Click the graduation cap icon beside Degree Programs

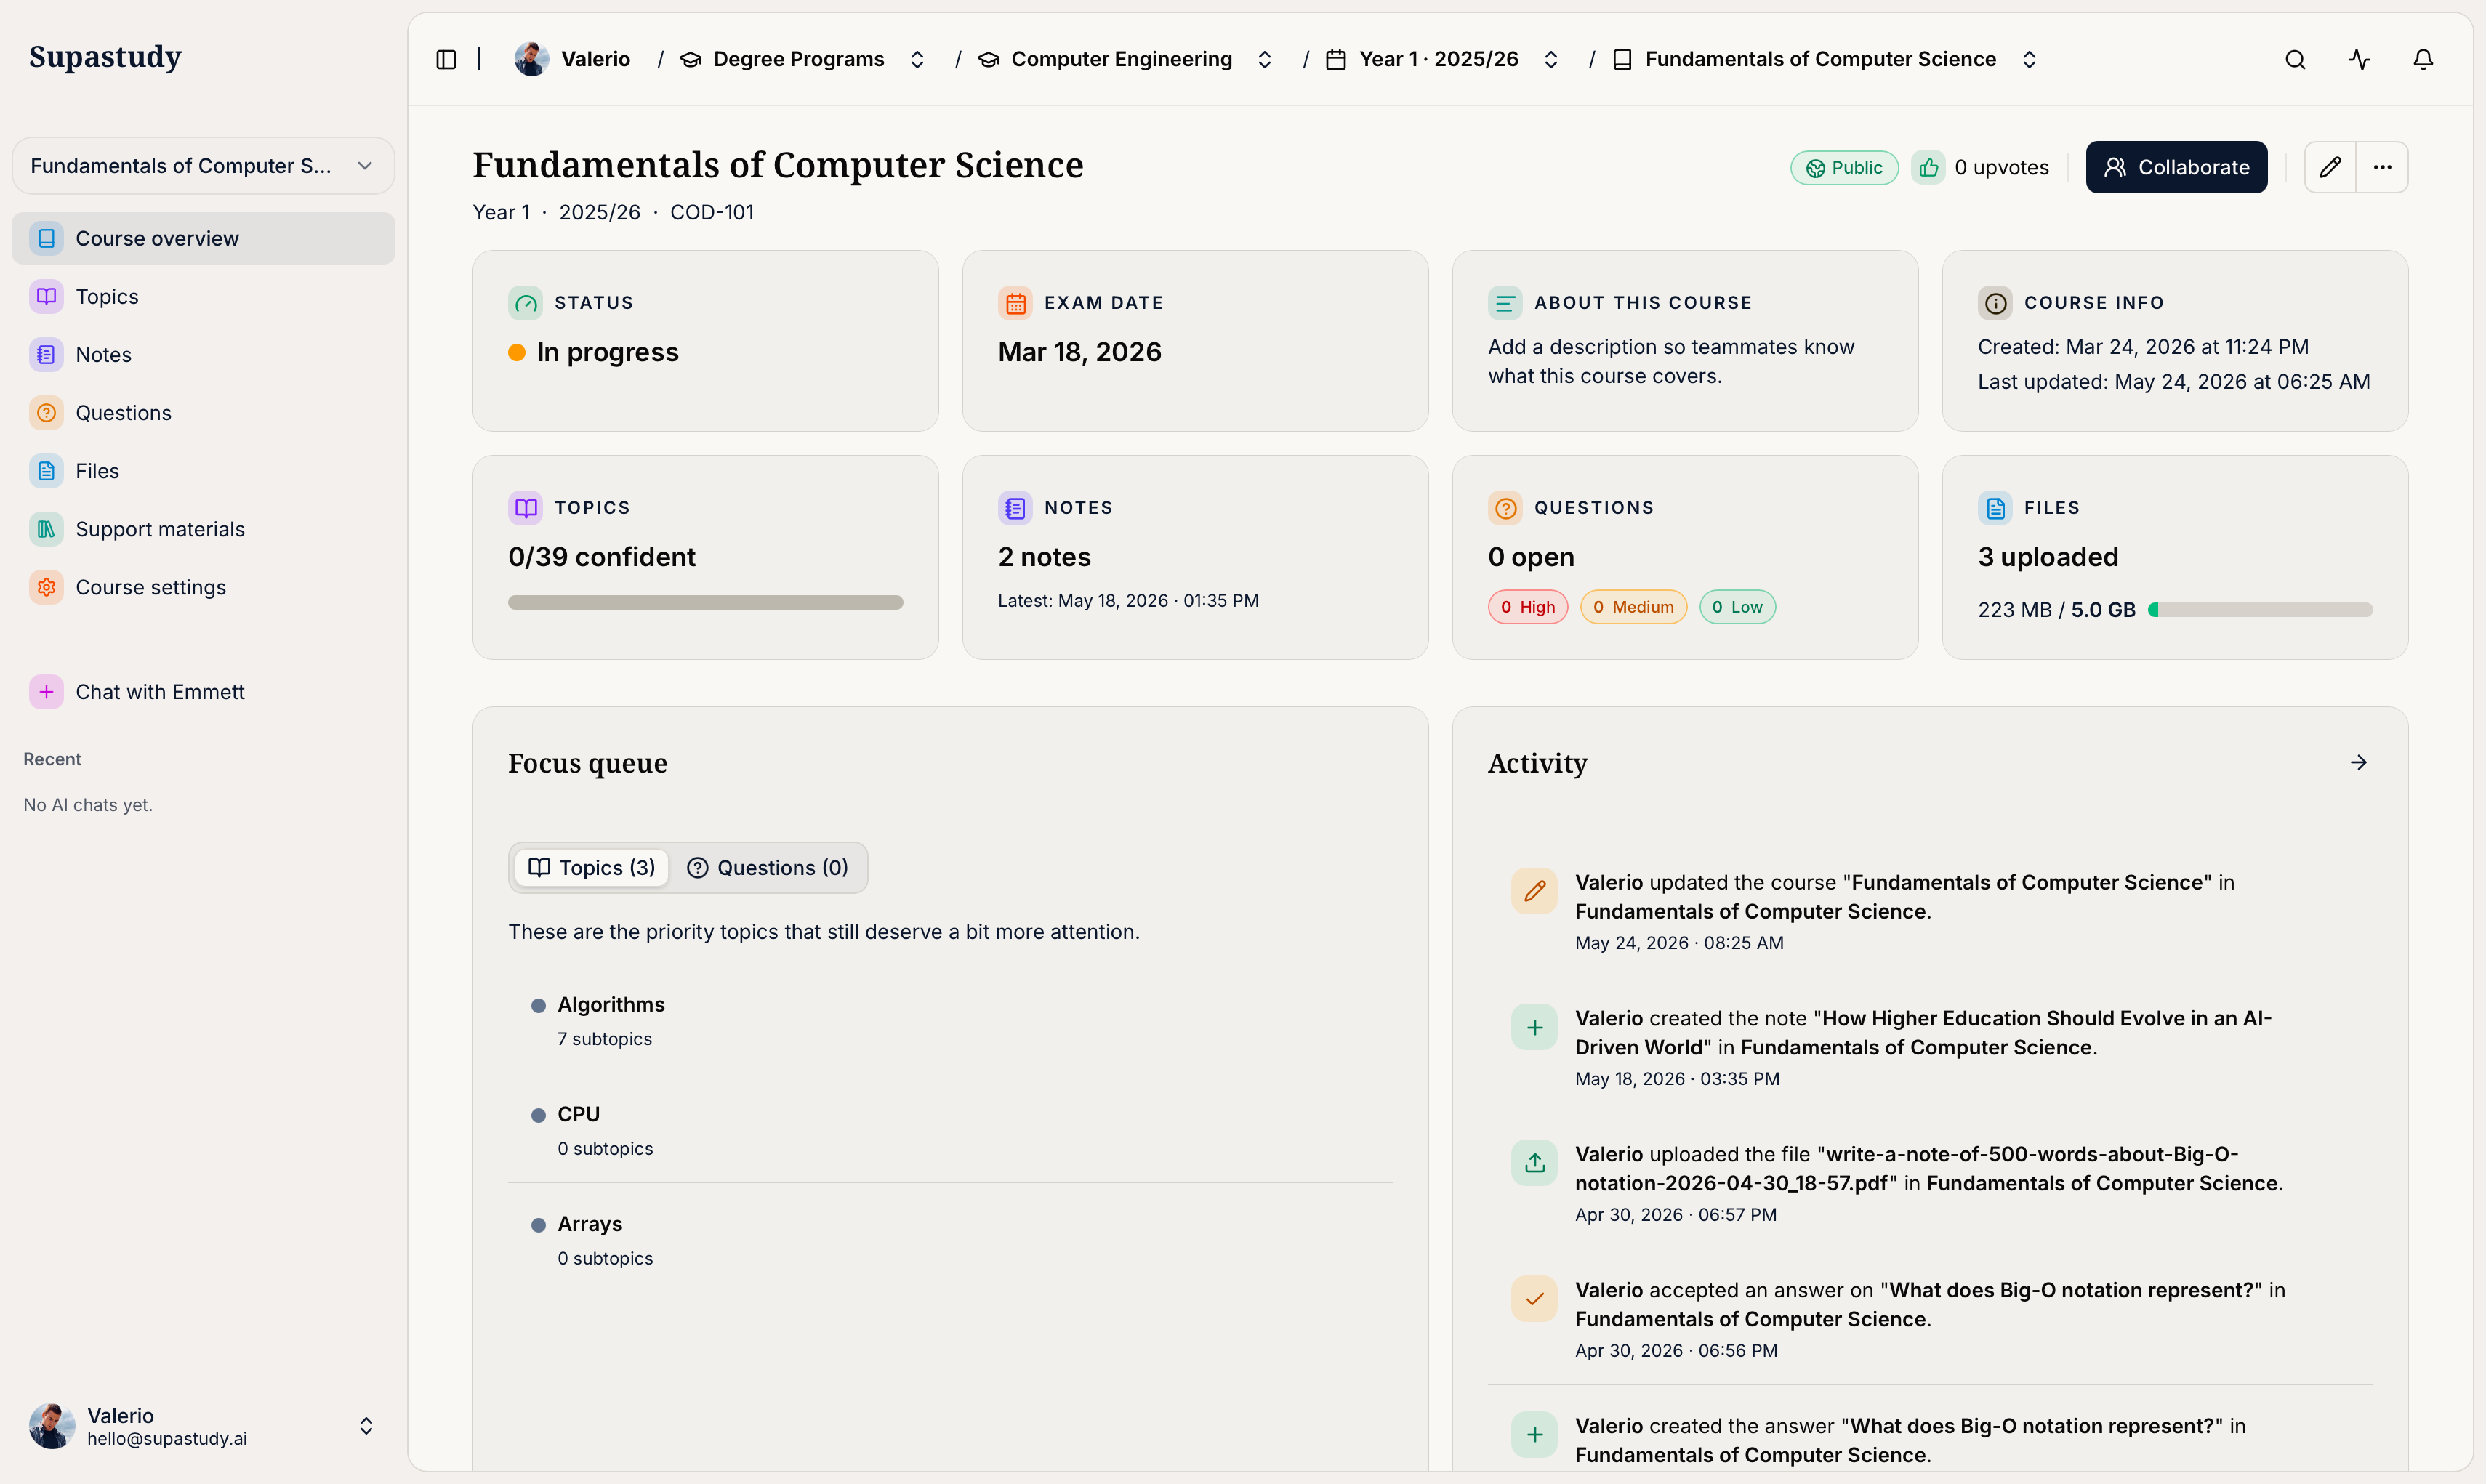[690, 59]
